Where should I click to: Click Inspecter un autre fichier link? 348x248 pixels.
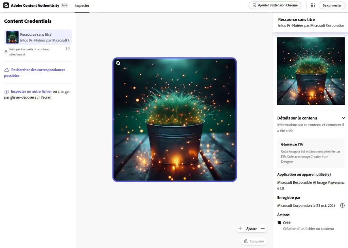[x=31, y=92]
